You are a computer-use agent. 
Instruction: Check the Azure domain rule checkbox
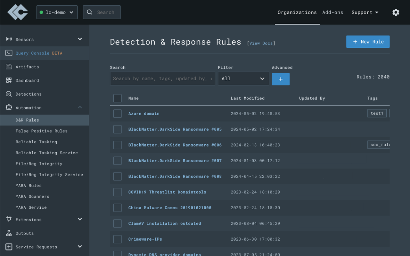118,114
